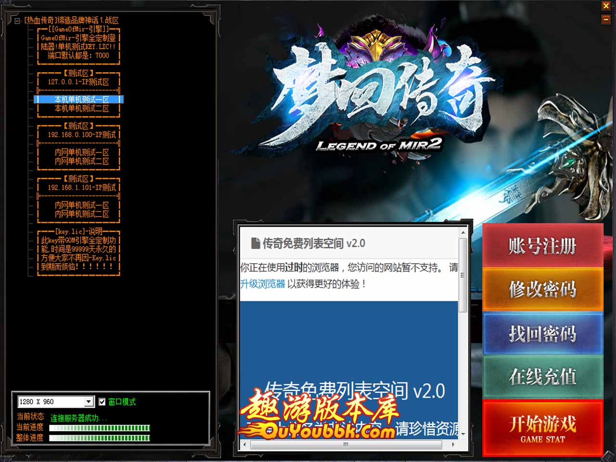Click the 找回密码 recover password button

pos(542,333)
